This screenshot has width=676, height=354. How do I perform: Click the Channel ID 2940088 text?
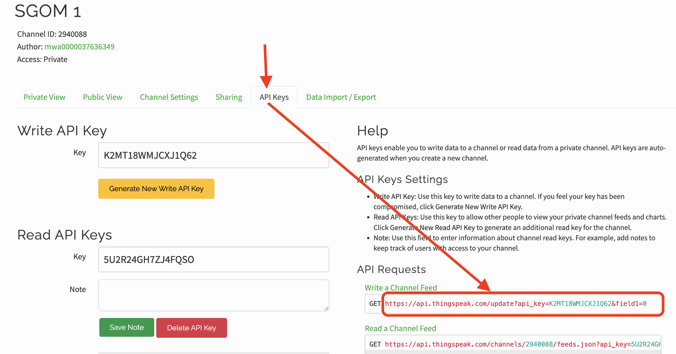coord(52,34)
